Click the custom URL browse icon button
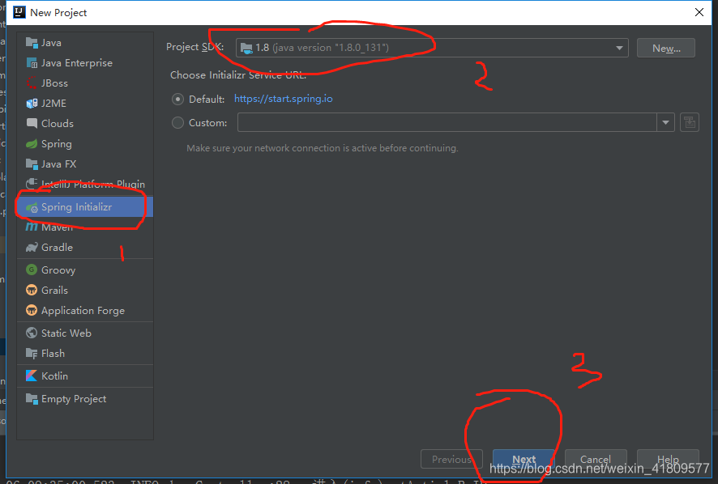 pos(690,122)
